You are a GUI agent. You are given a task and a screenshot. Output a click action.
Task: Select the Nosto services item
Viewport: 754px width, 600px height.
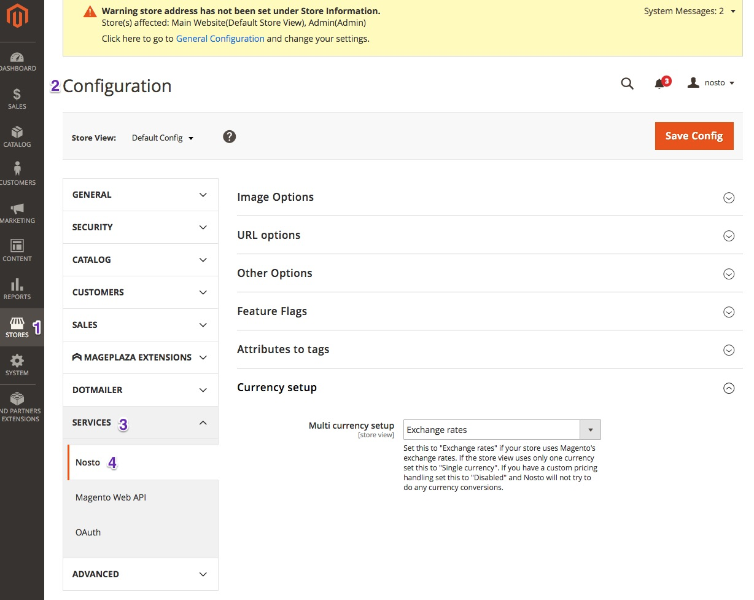click(142, 462)
